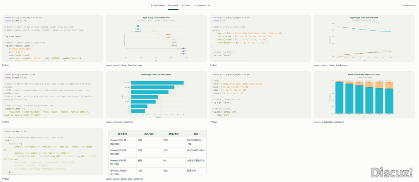Viewport: 419px width, 182px height.
Task: Open the Tasks tab
Action: pyautogui.click(x=186, y=5)
